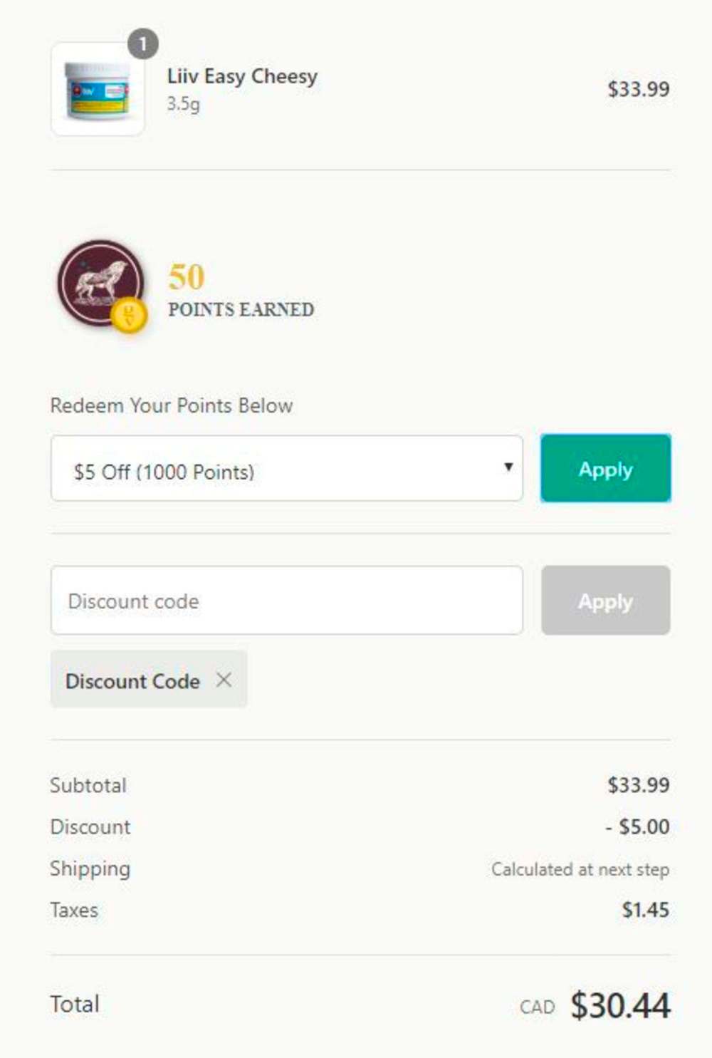Click the wolf rewards logo

click(100, 281)
